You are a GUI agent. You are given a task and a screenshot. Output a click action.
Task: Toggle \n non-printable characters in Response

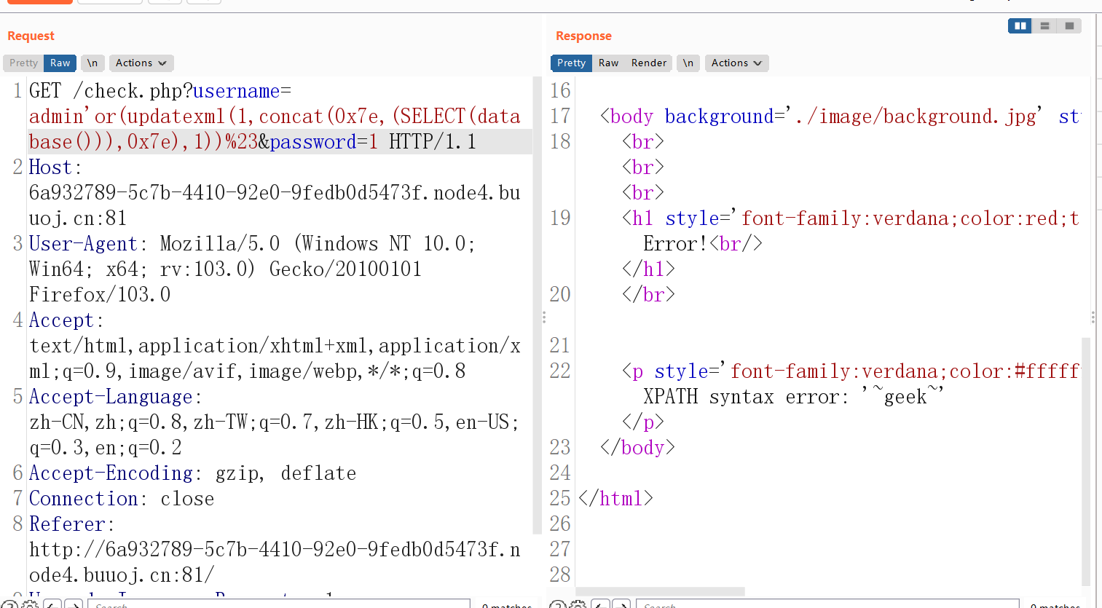pos(688,63)
